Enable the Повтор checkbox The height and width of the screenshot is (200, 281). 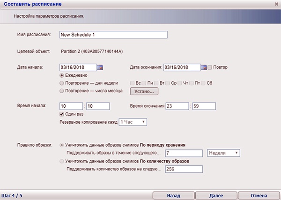click(210, 67)
